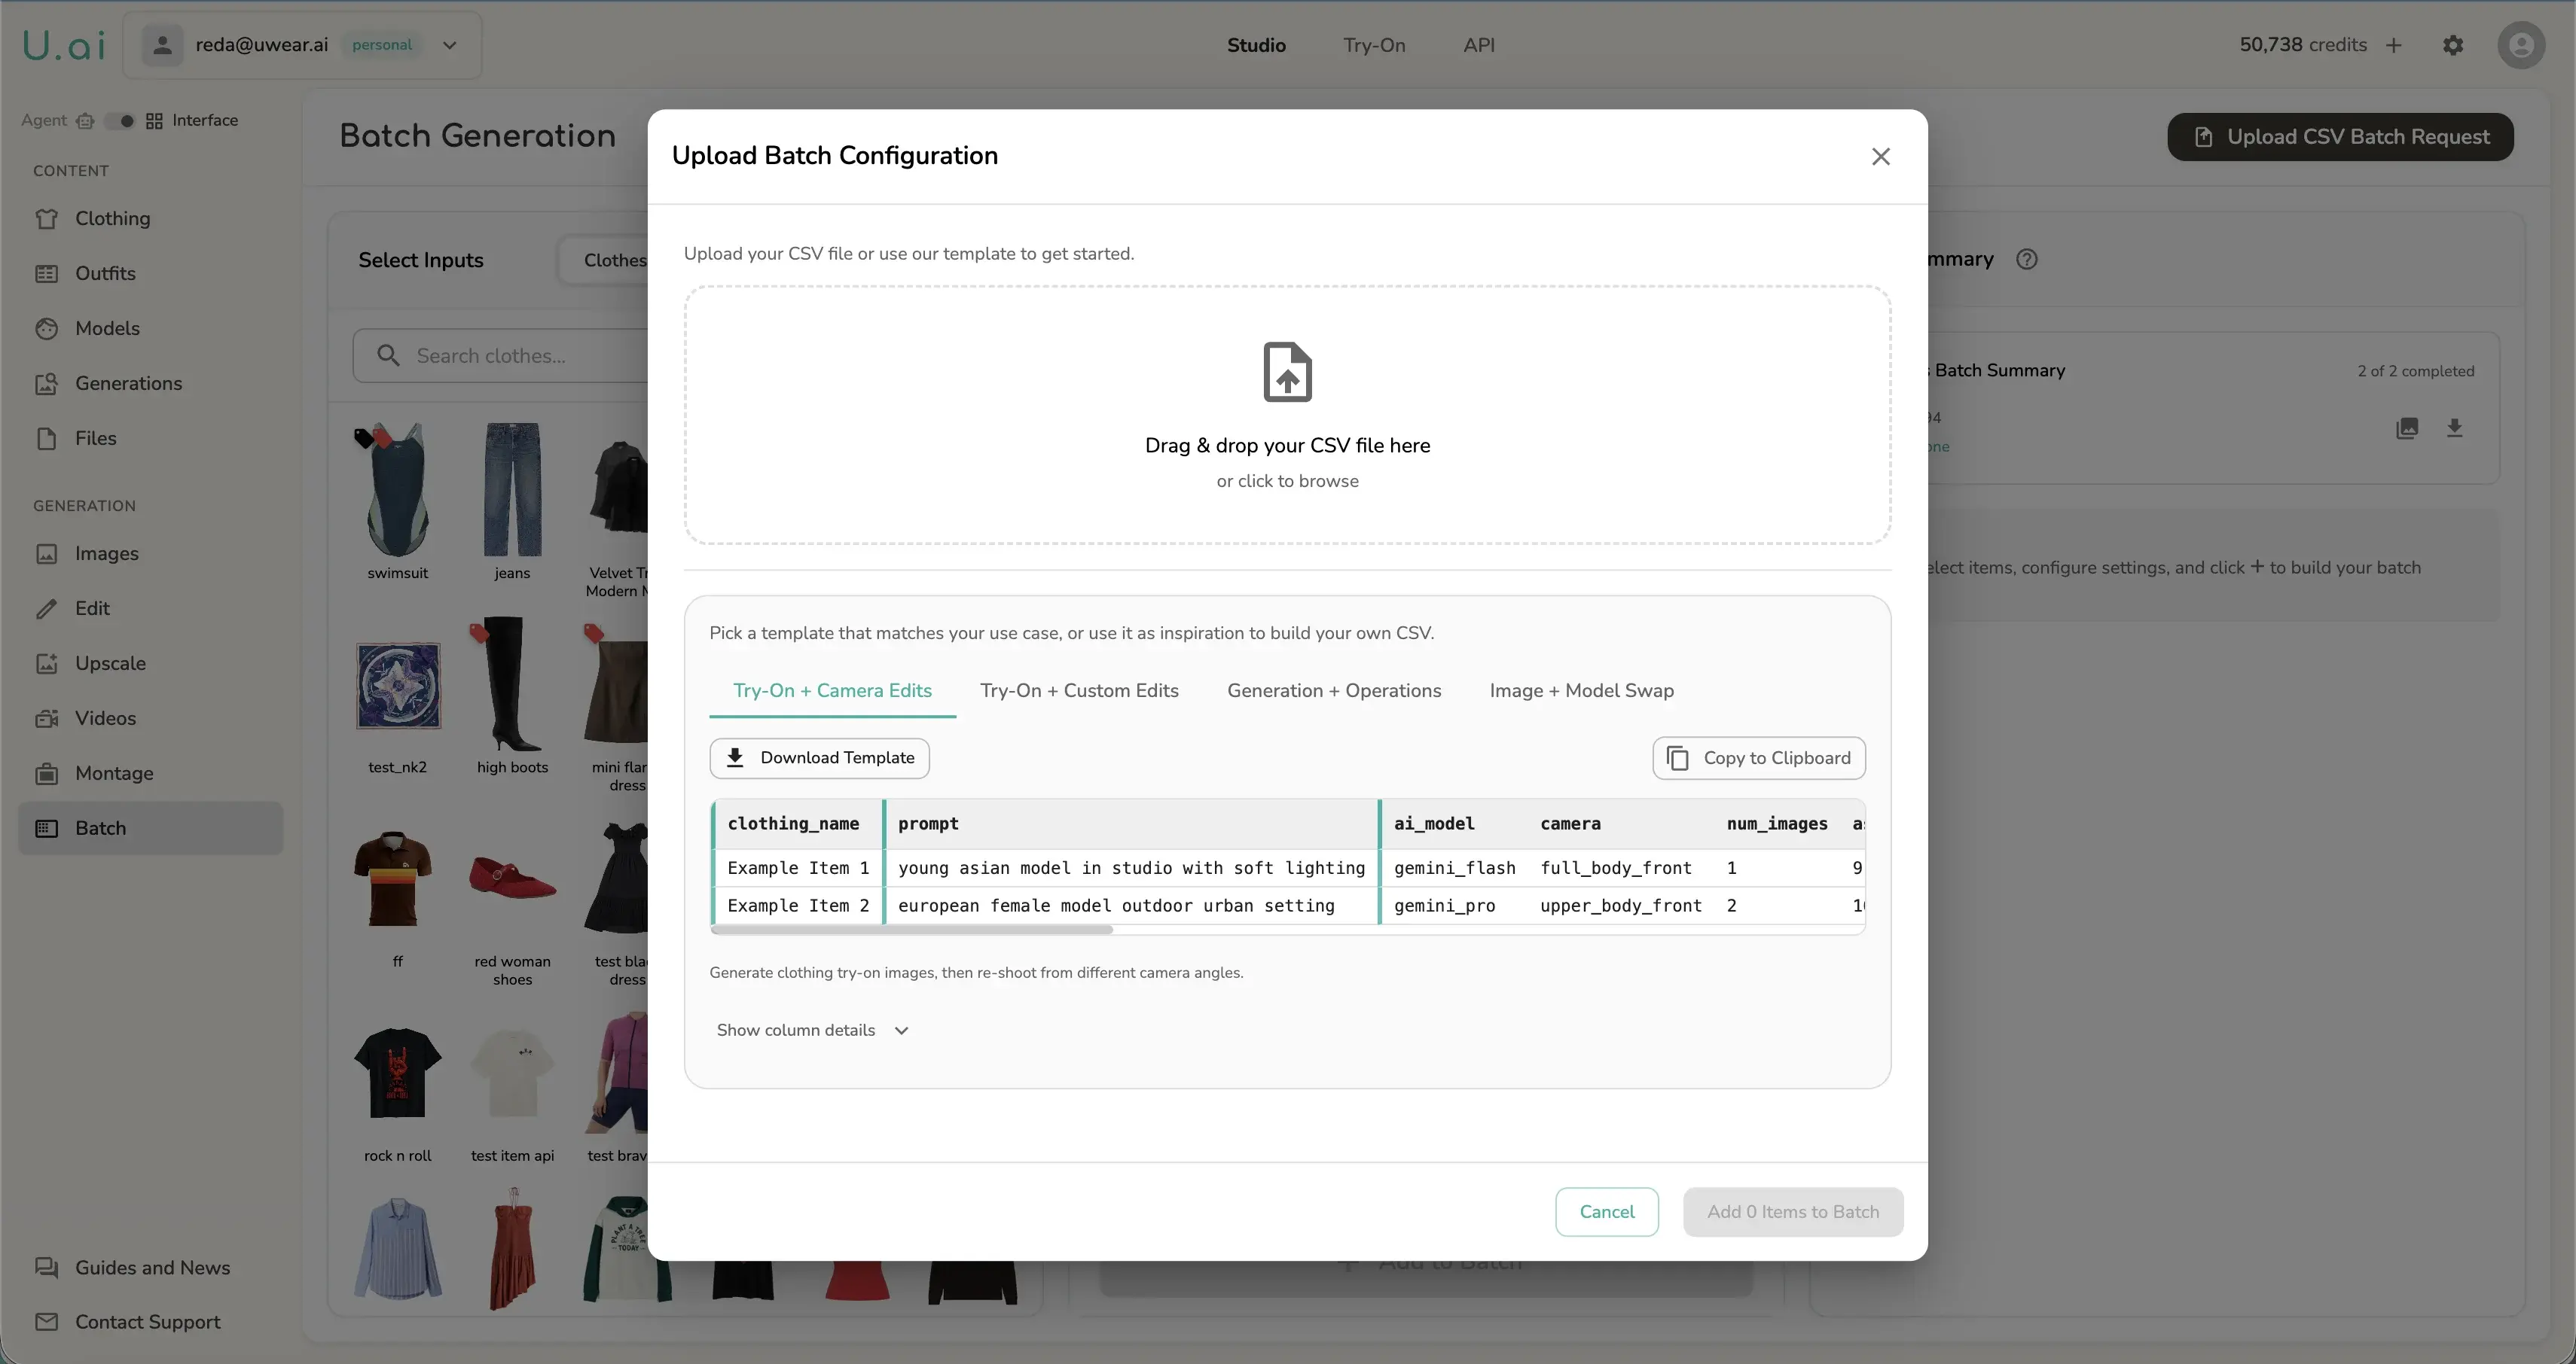Screen dimensions: 2576x1364
Task: Click Download Template
Action: click(x=819, y=757)
